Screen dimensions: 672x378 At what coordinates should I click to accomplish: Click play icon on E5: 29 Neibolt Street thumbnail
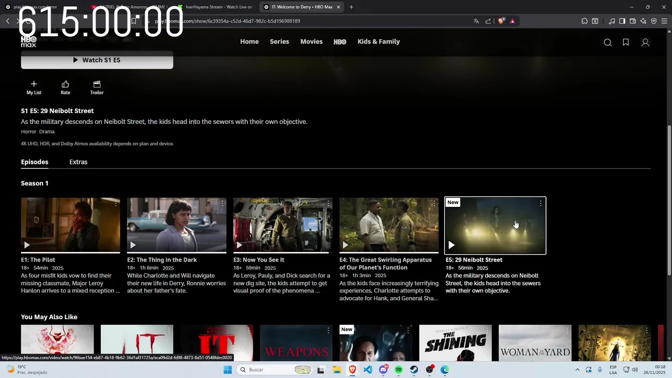click(451, 245)
